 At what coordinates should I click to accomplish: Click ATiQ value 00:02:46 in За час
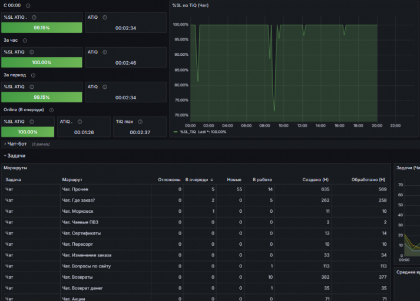click(125, 63)
